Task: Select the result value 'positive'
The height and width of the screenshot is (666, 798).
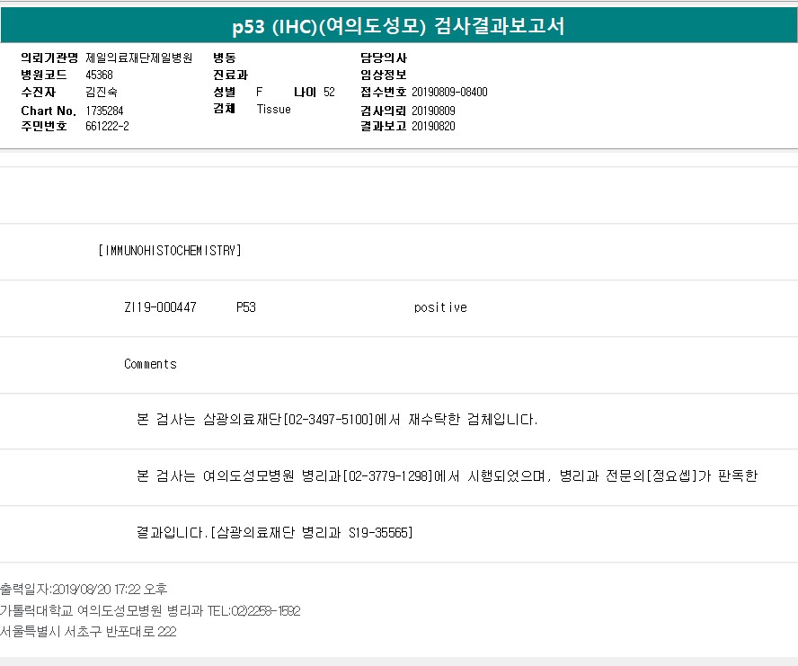Action: (x=440, y=307)
